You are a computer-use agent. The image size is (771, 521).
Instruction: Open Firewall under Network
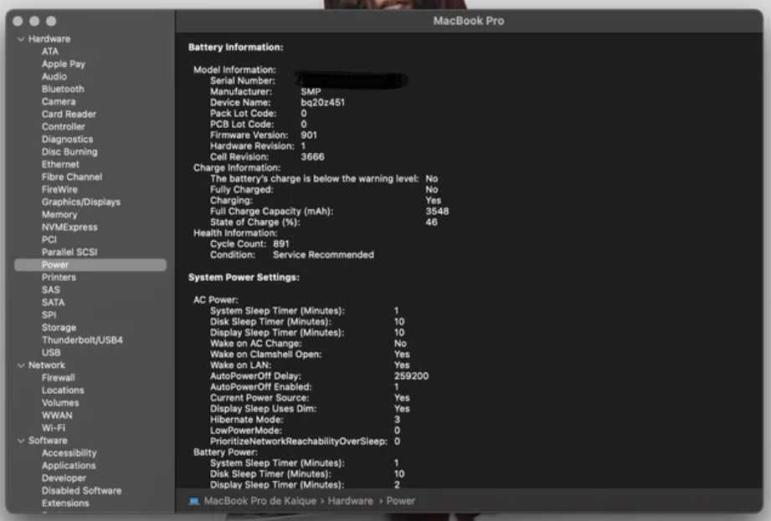click(x=58, y=378)
